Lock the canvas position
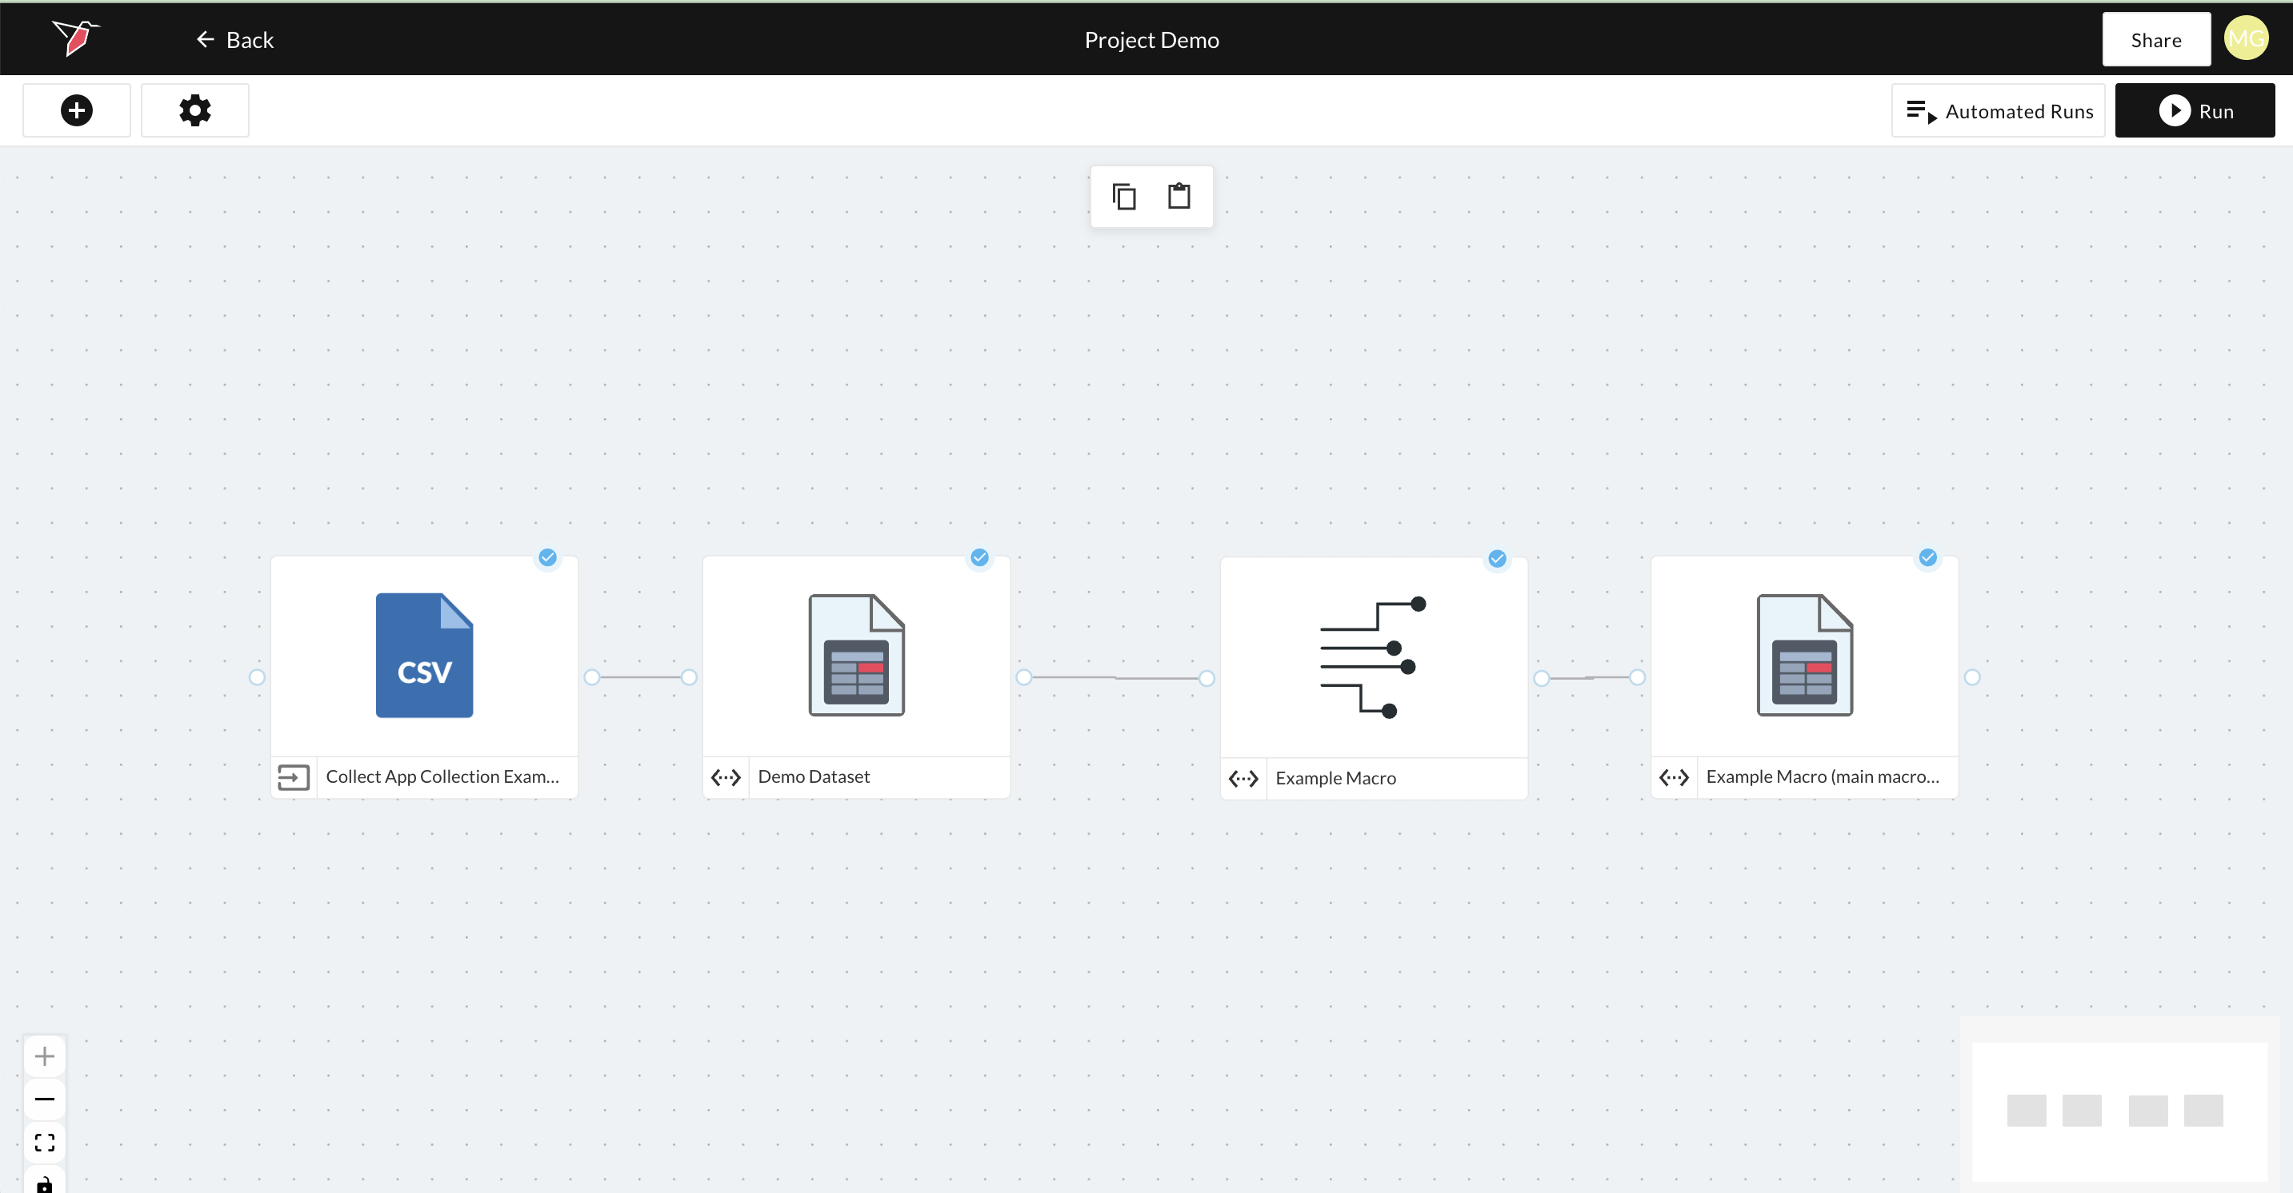Viewport: 2293px width, 1193px height. [45, 1182]
